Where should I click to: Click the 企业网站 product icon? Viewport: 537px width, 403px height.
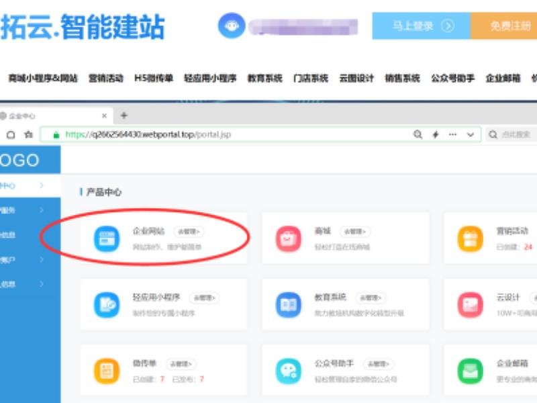107,239
